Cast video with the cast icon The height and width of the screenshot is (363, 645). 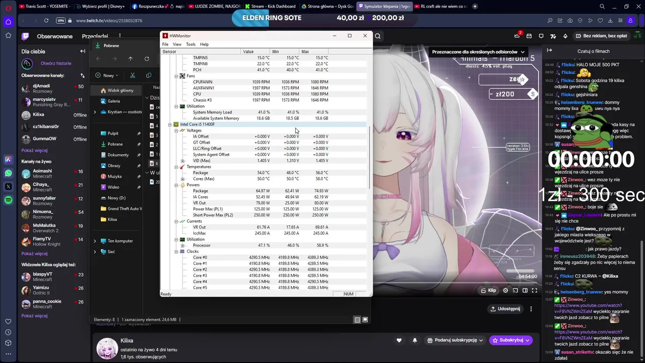click(515, 290)
